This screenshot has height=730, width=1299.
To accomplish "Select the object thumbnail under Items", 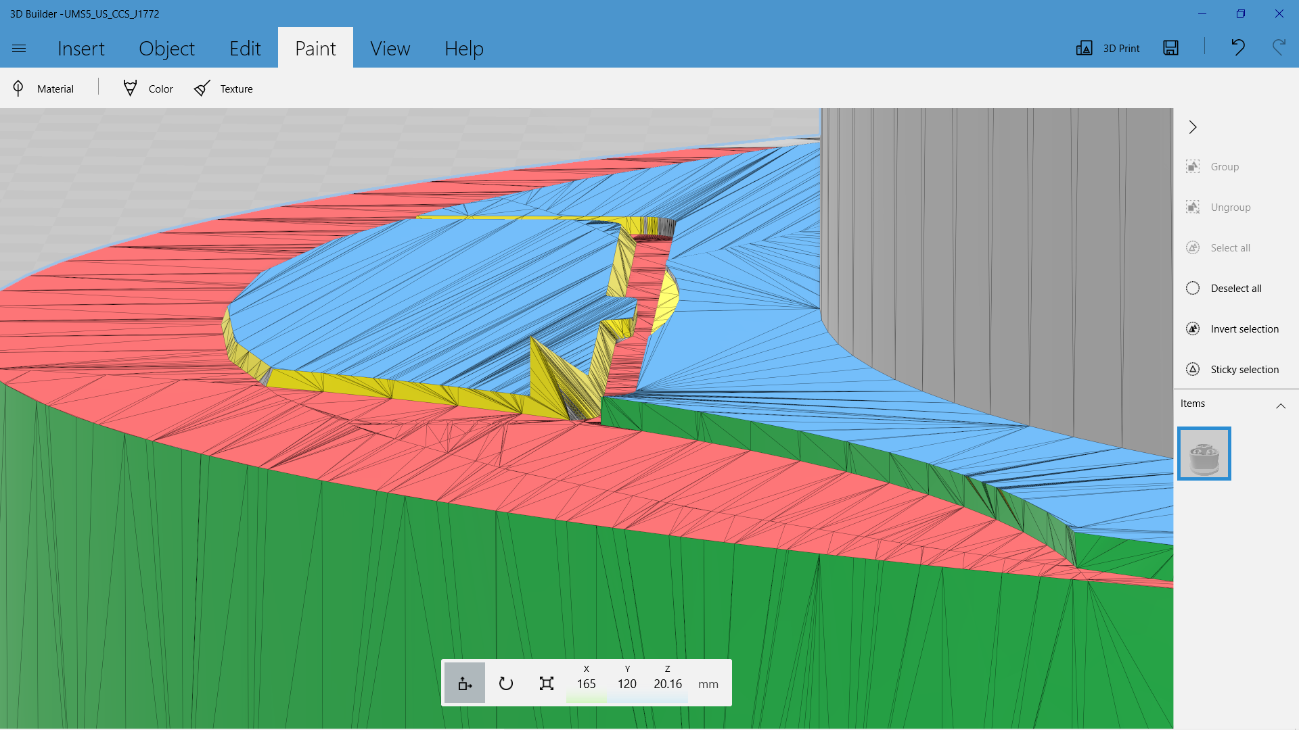I will click(x=1204, y=453).
